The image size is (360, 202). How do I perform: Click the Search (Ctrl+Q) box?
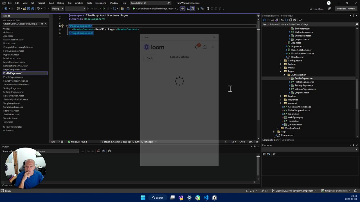point(150,3)
